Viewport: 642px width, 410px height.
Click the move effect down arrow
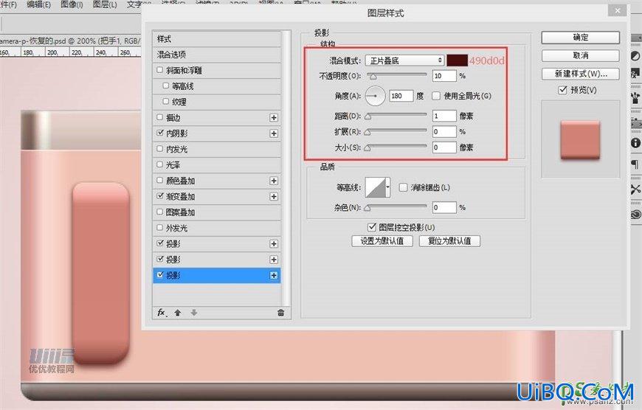click(193, 313)
